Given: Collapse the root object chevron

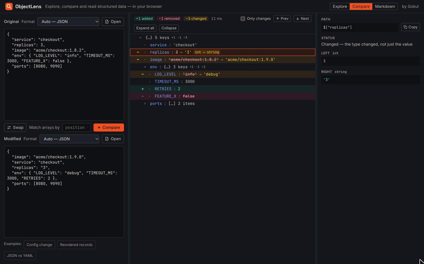Looking at the screenshot, I should (x=140, y=38).
